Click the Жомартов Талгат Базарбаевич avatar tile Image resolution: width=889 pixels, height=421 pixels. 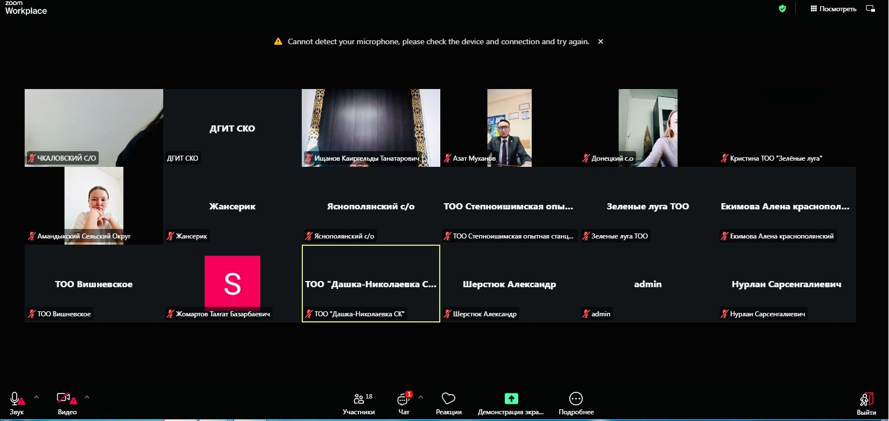coord(232,283)
